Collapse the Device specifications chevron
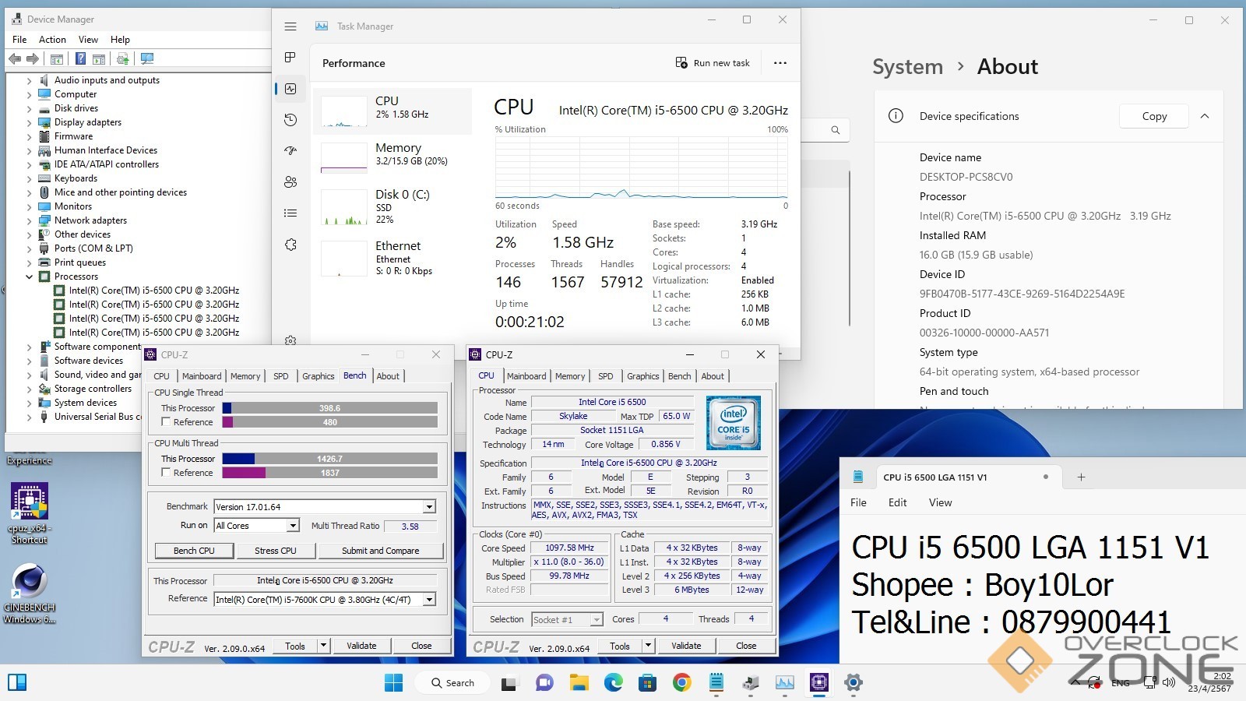The width and height of the screenshot is (1246, 701). (x=1205, y=116)
